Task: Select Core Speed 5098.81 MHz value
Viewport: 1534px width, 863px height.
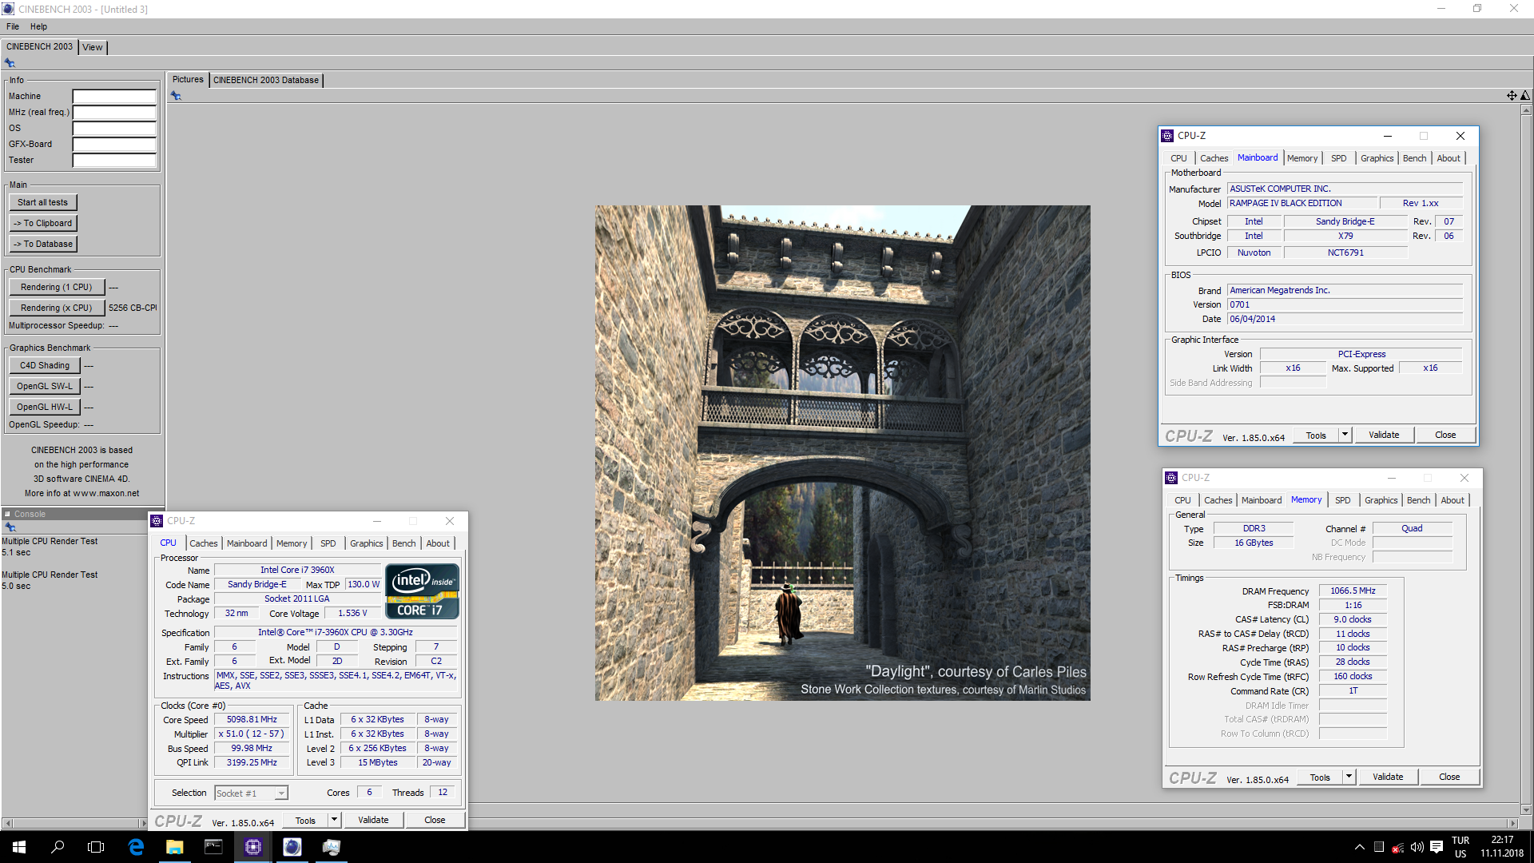Action: coord(252,719)
